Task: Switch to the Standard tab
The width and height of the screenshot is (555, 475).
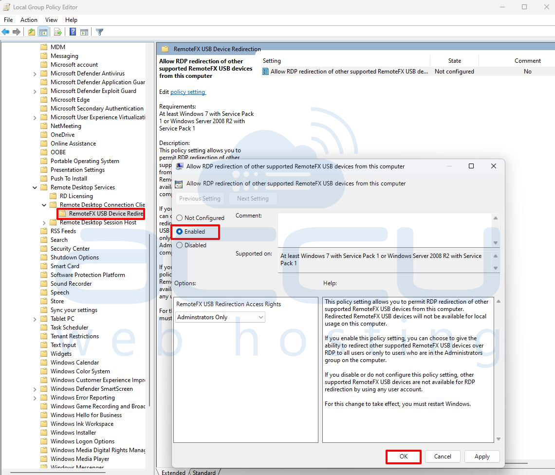Action: [x=204, y=472]
